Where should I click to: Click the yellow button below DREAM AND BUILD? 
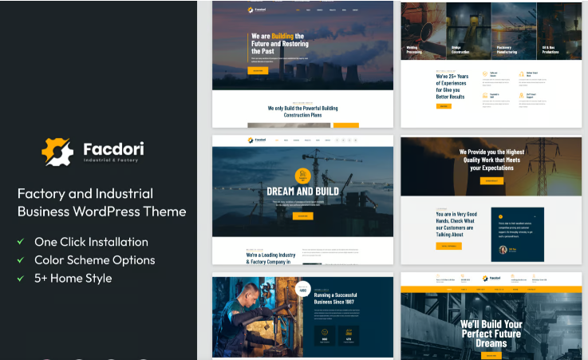(x=302, y=216)
